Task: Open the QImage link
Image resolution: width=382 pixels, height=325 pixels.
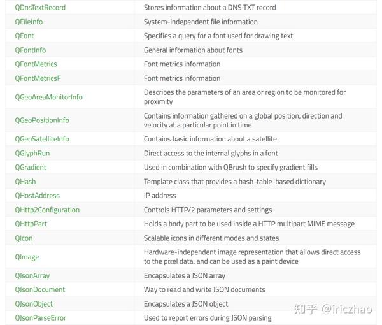Action: [x=27, y=257]
